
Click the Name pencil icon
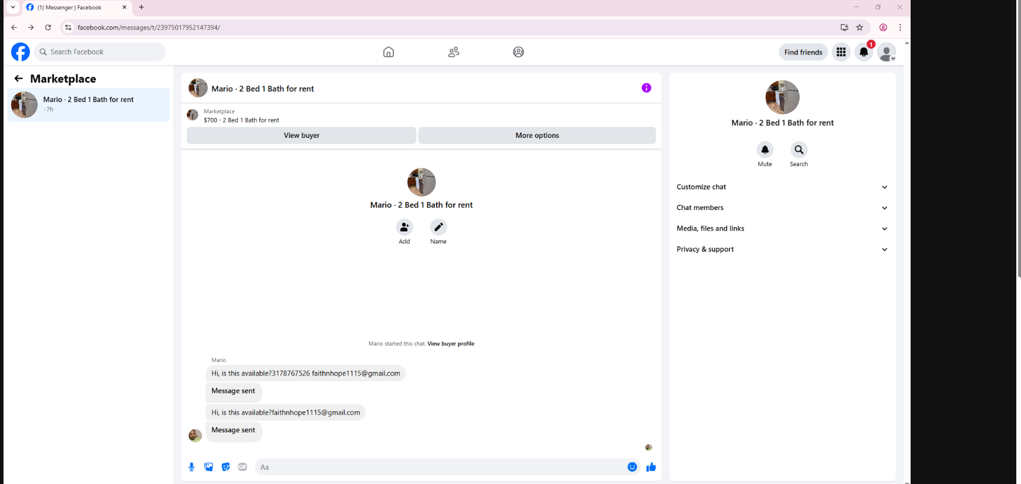(x=439, y=227)
